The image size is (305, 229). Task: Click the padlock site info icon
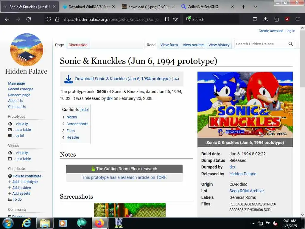coord(57,19)
